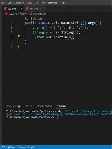Open the Help menu
Screen dimensions: 112x149
point(62,3)
